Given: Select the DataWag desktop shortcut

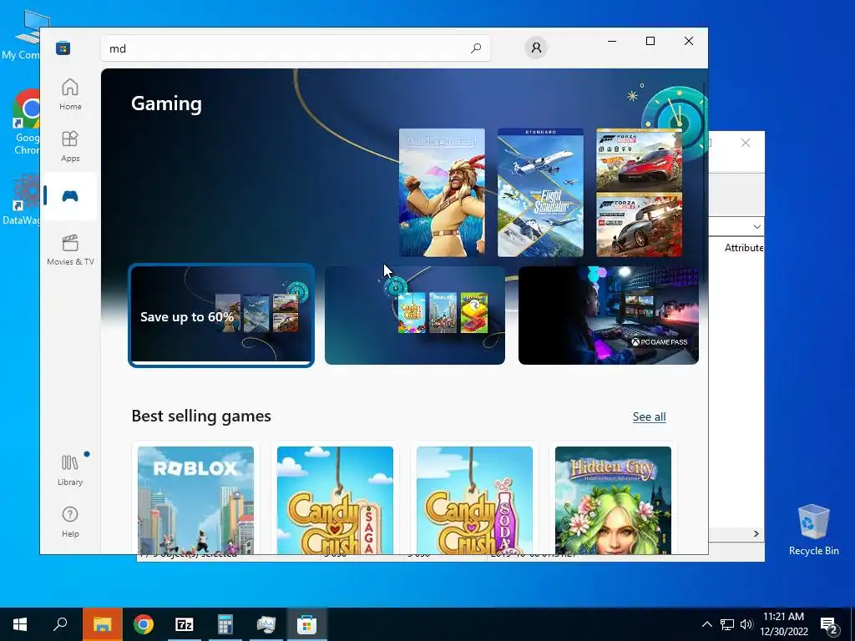Looking at the screenshot, I should pyautogui.click(x=22, y=199).
